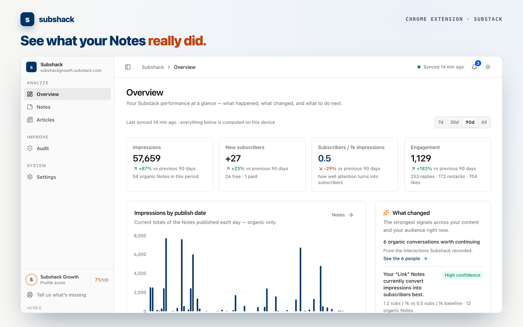The width and height of the screenshot is (523, 327).
Task: Click the 54 organic Notes text
Action: click(x=165, y=177)
